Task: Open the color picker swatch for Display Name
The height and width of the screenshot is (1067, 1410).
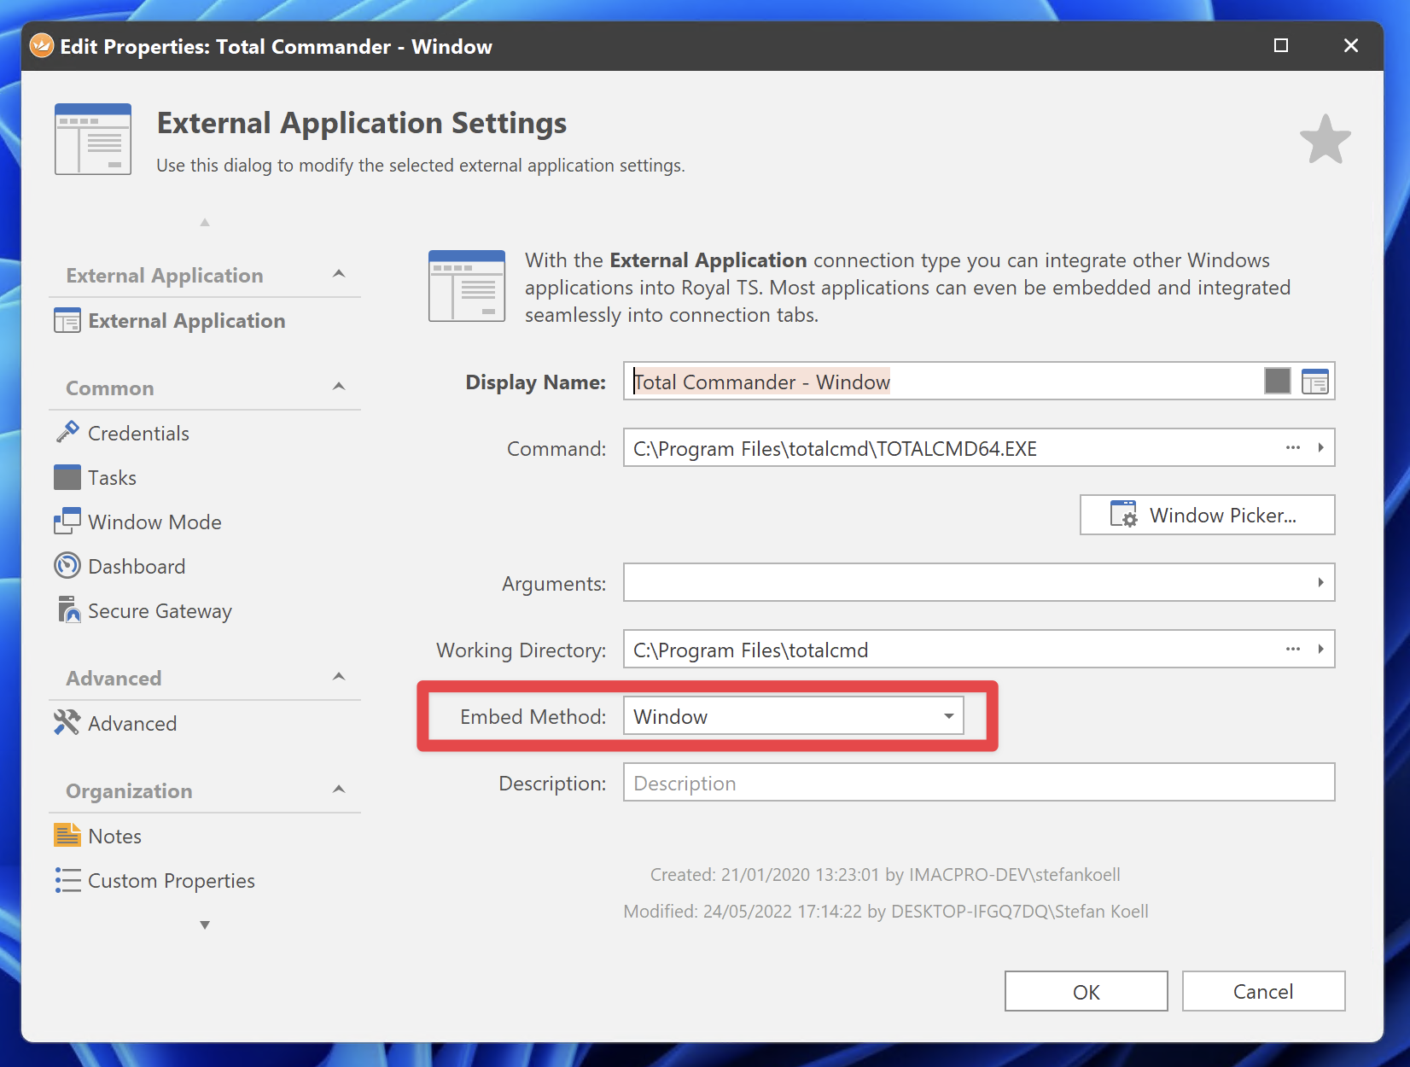Action: pos(1277,382)
